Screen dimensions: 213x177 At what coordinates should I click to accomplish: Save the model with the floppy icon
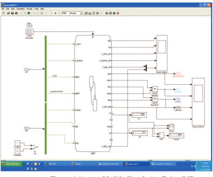pyautogui.click(x=12, y=13)
